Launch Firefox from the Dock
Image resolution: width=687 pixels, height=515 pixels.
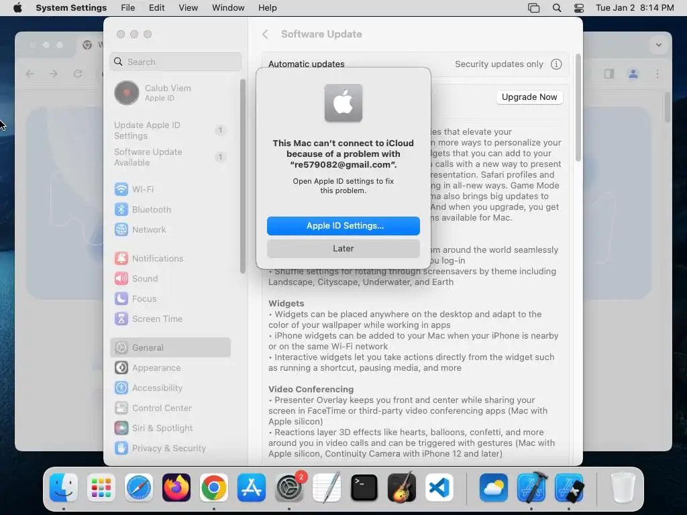click(176, 488)
